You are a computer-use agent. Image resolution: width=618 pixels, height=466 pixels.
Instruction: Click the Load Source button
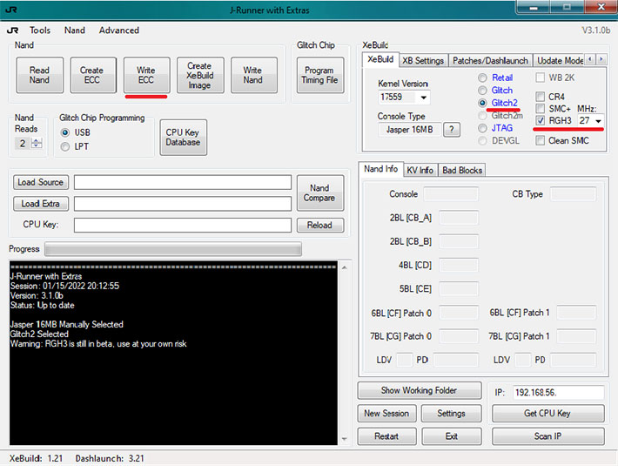point(41,182)
